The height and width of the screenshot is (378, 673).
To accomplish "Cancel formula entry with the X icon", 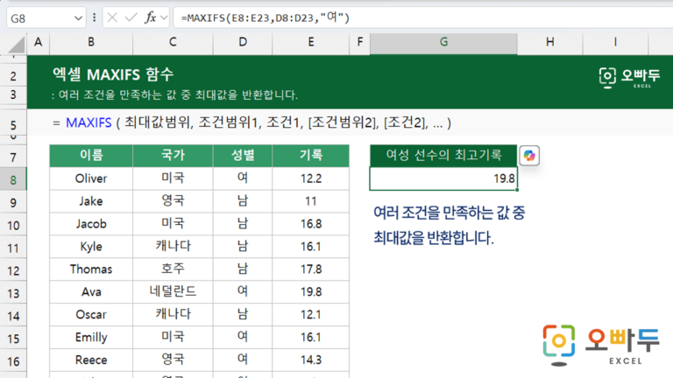I will 112,18.
